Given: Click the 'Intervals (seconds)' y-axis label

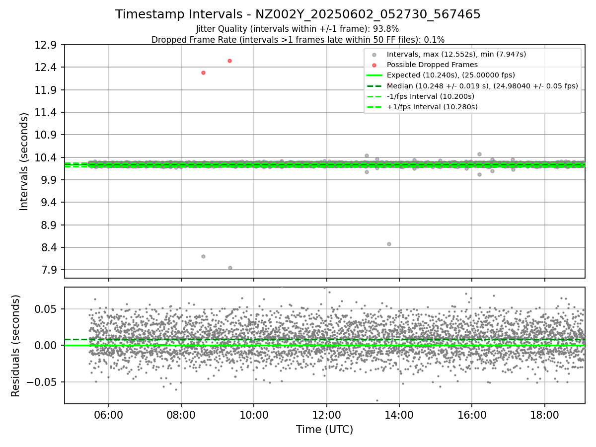Looking at the screenshot, I should point(24,161).
